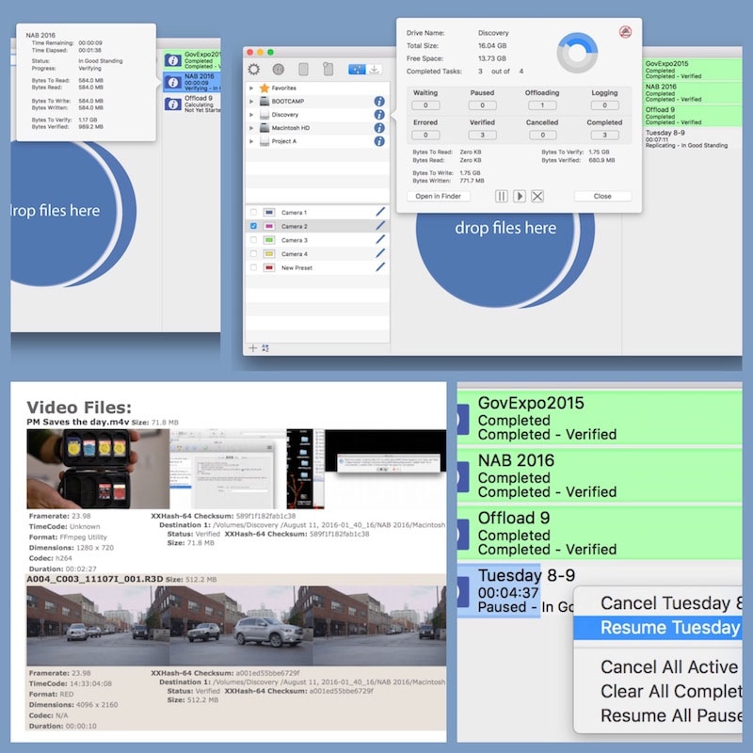The height and width of the screenshot is (753, 753).
Task: Enable the Camera 1 checkbox
Action: 253,213
